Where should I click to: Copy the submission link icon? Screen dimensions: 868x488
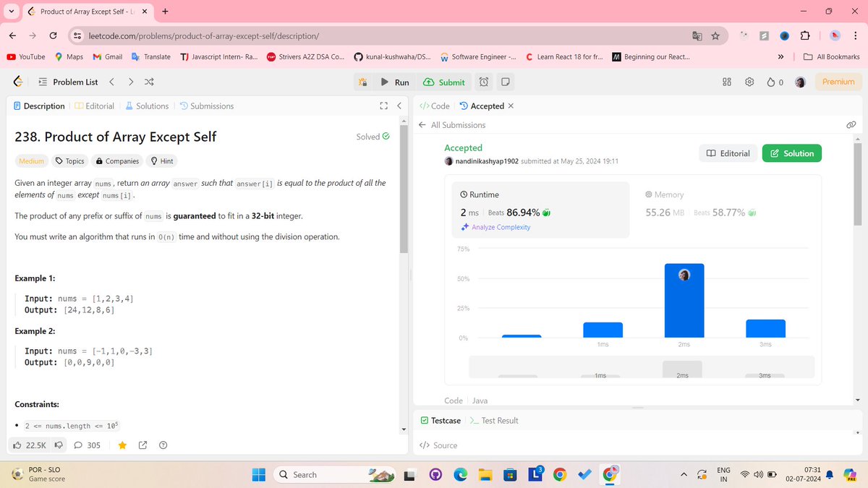pyautogui.click(x=851, y=125)
